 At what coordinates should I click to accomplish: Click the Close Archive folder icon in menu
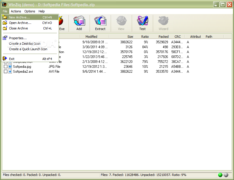pos(5,28)
